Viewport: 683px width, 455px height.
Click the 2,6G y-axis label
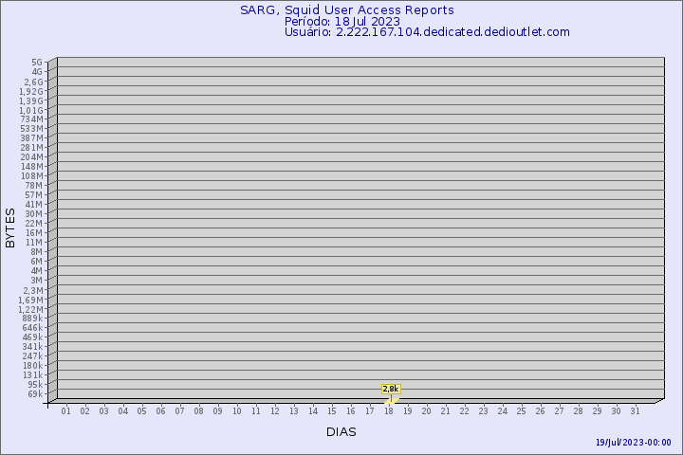(x=33, y=82)
